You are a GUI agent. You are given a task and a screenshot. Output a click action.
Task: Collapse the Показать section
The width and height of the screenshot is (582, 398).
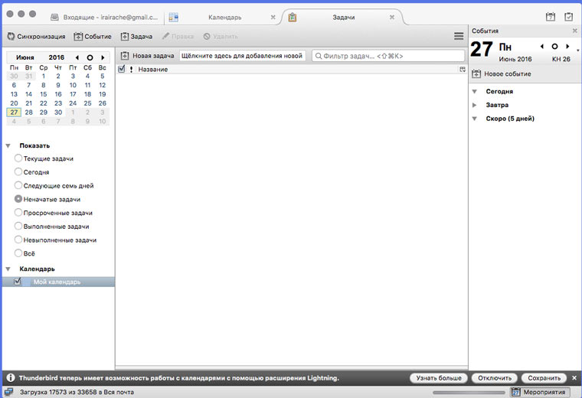pyautogui.click(x=8, y=145)
